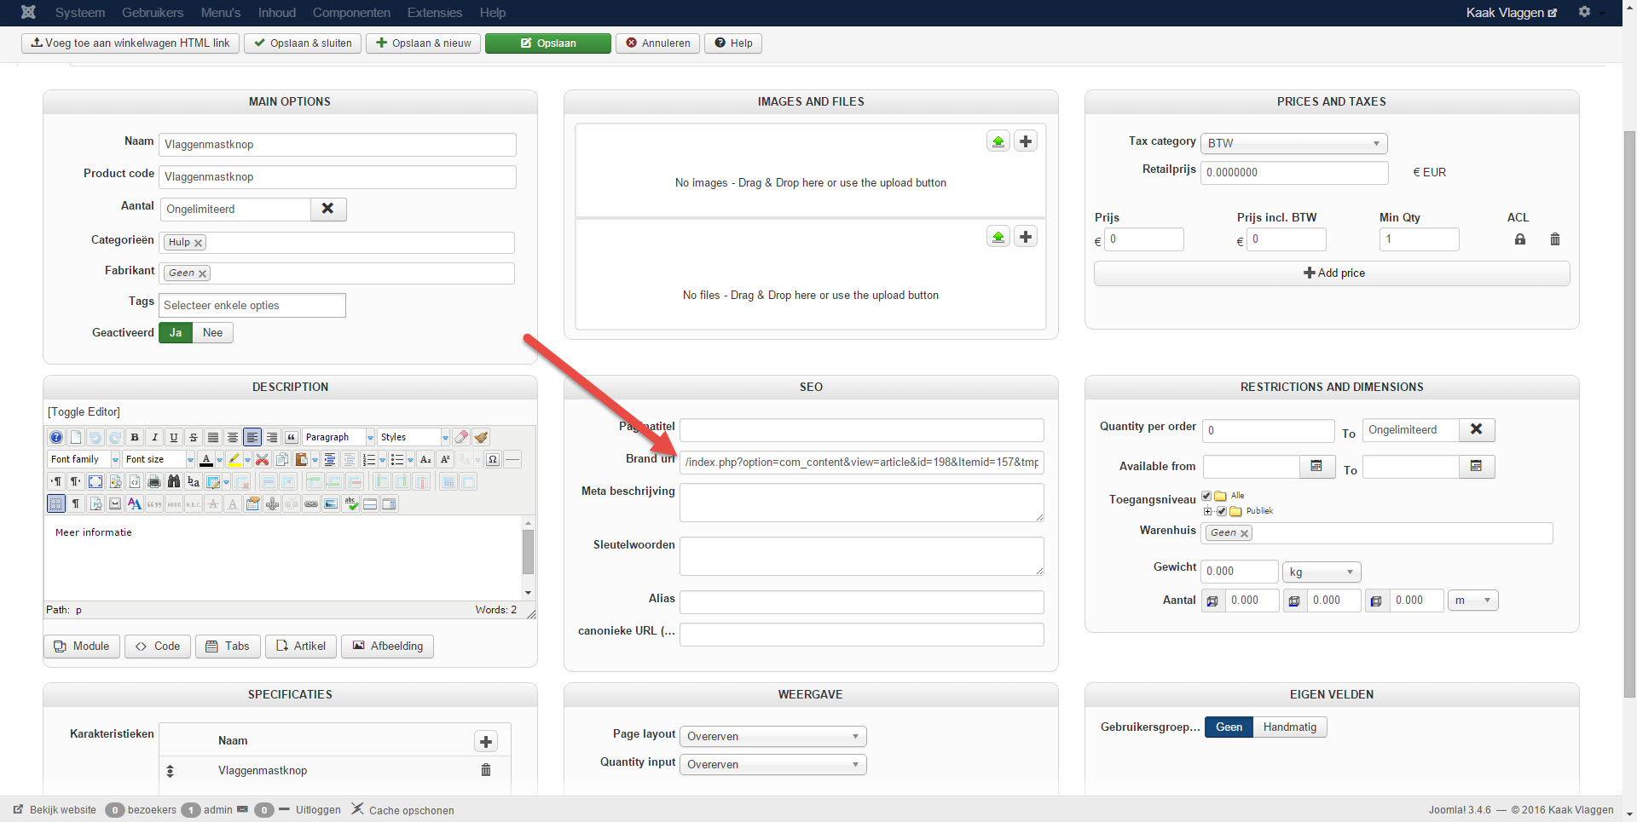This screenshot has height=822, width=1637.
Task: Delete price row with trash icon
Action: point(1554,239)
